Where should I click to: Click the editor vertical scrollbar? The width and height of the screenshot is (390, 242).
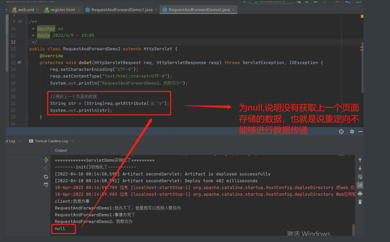click(x=362, y=68)
